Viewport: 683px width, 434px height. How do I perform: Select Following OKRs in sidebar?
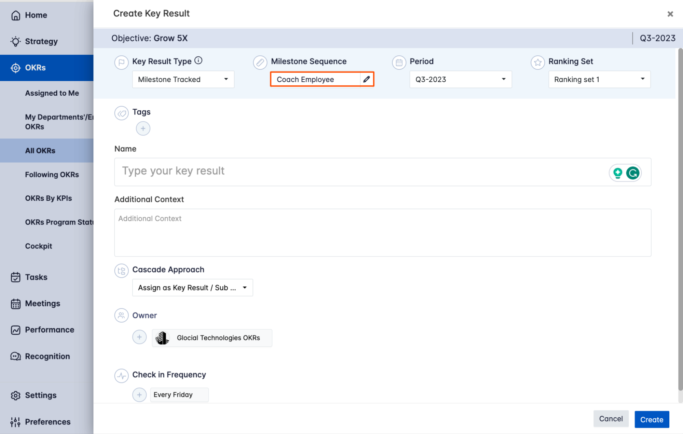coord(52,174)
